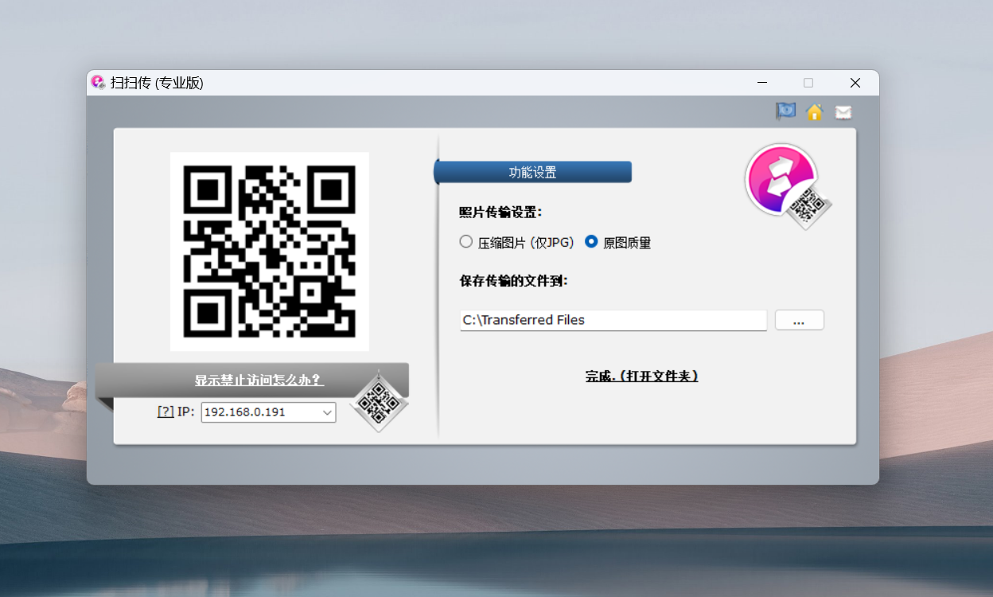
Task: Click the mail envelope icon
Action: click(x=843, y=112)
